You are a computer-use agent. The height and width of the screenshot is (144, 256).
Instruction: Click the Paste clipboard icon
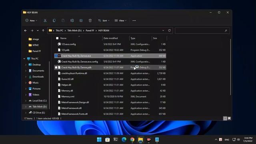63,20
